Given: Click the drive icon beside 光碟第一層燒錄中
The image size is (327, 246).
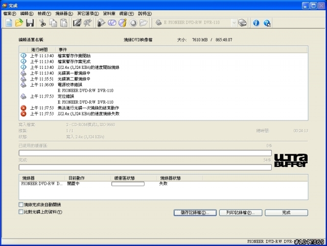Looking at the screenshot, I should click(24, 73).
